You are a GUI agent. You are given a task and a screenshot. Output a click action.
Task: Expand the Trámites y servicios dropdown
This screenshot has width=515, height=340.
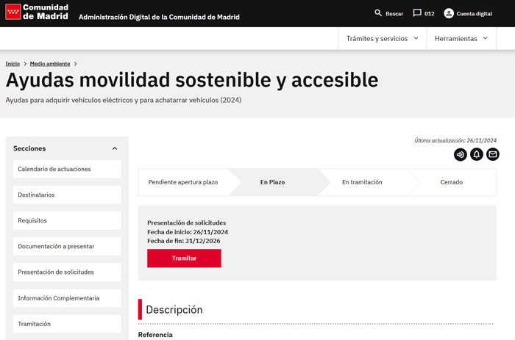point(382,38)
